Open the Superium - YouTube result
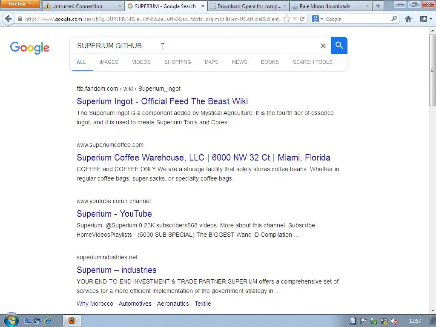Viewport: 436px width, 327px height. pos(114,214)
